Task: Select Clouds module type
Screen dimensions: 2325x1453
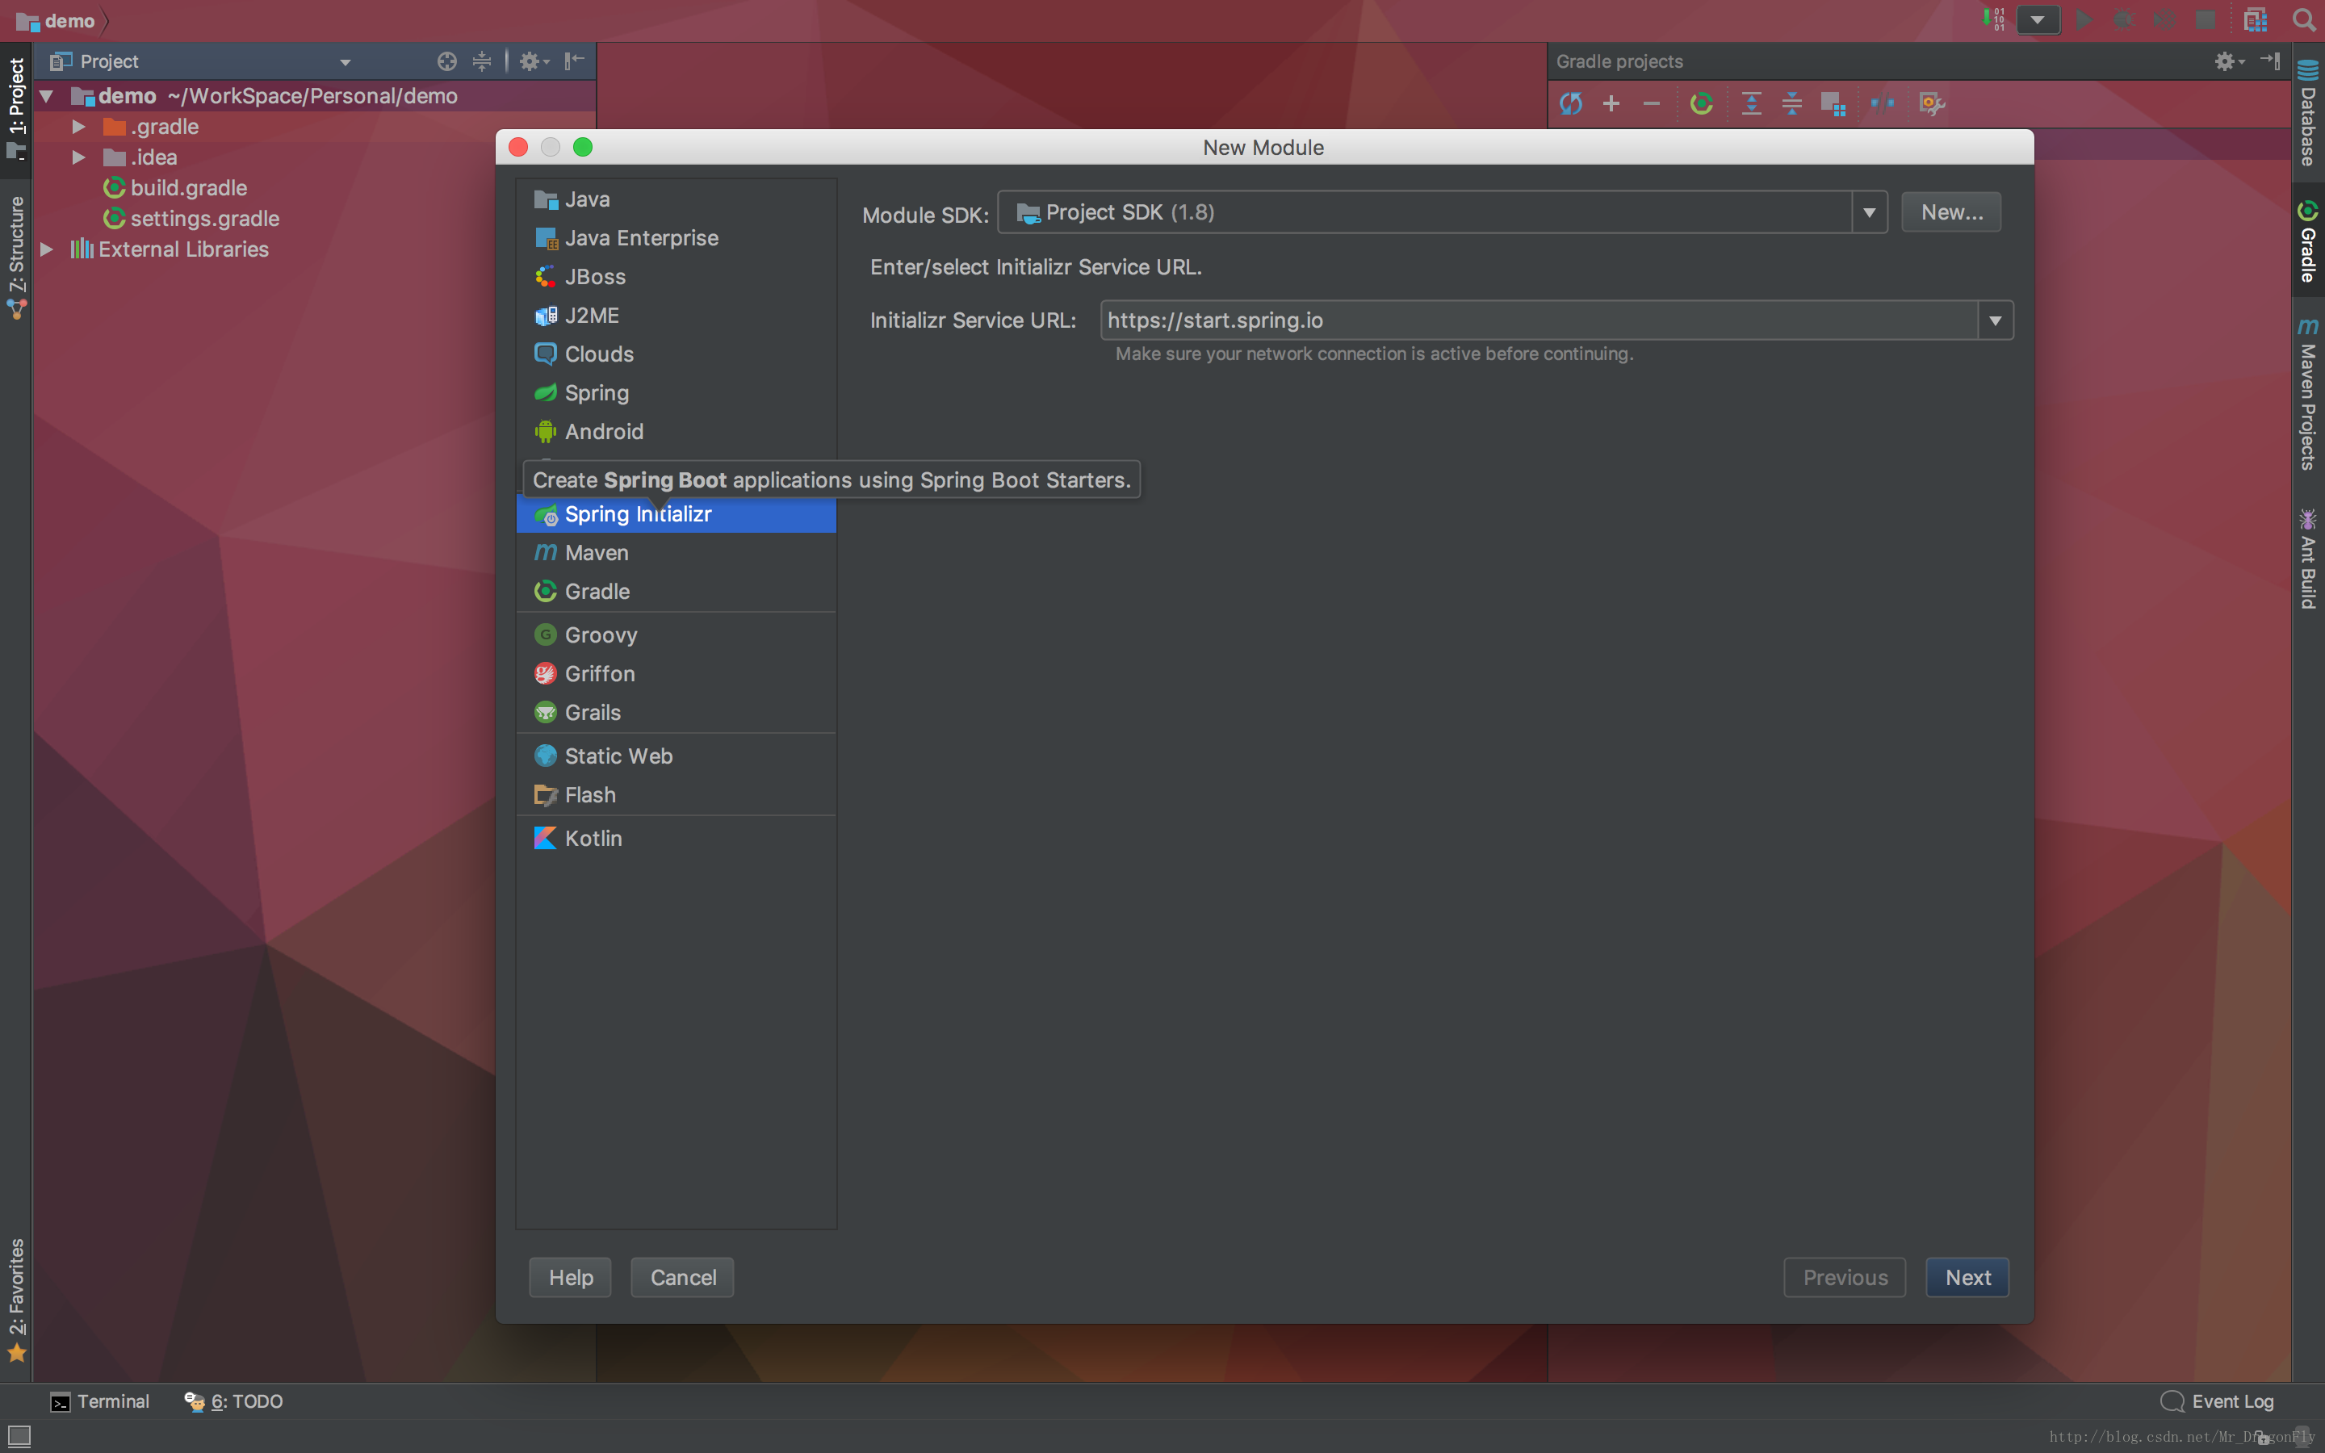Action: point(677,354)
